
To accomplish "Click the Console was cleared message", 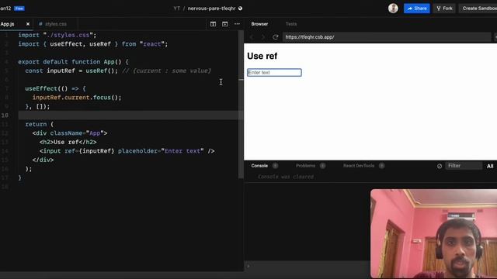I will 286,177.
